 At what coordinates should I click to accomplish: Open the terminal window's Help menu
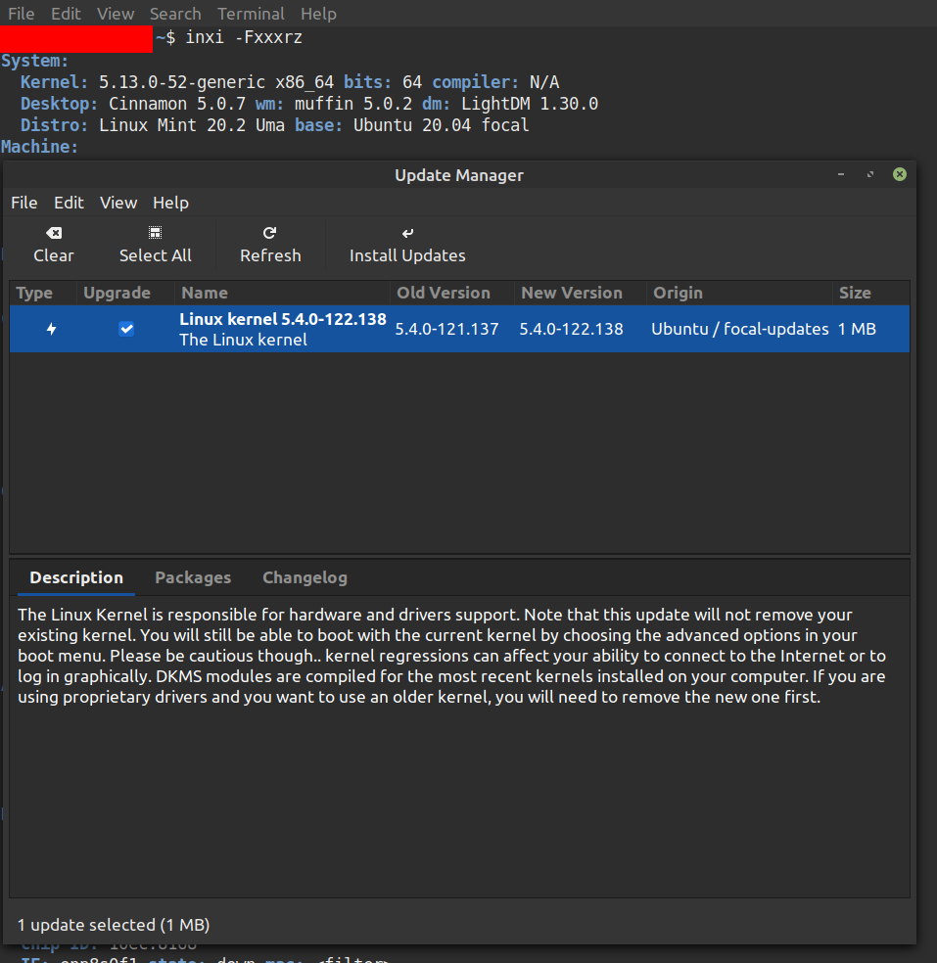click(x=318, y=14)
